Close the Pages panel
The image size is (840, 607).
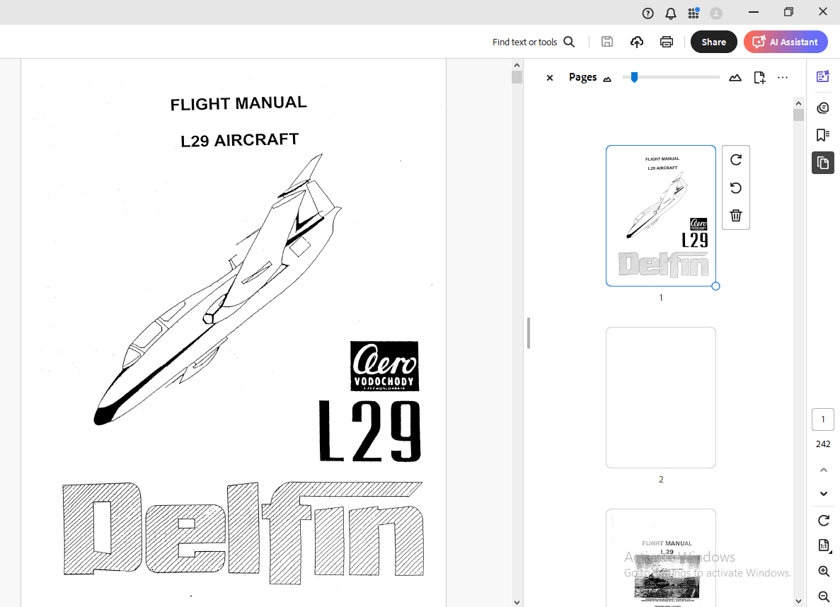coord(550,78)
